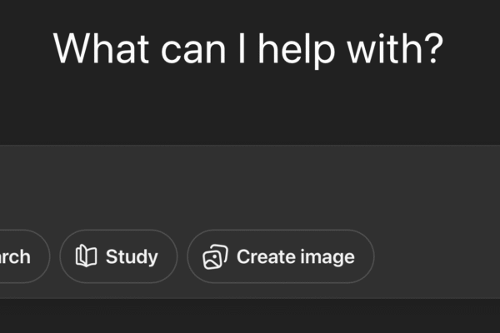500x333 pixels.
Task: Click the empty composer area right of Create image
Action: click(437, 256)
